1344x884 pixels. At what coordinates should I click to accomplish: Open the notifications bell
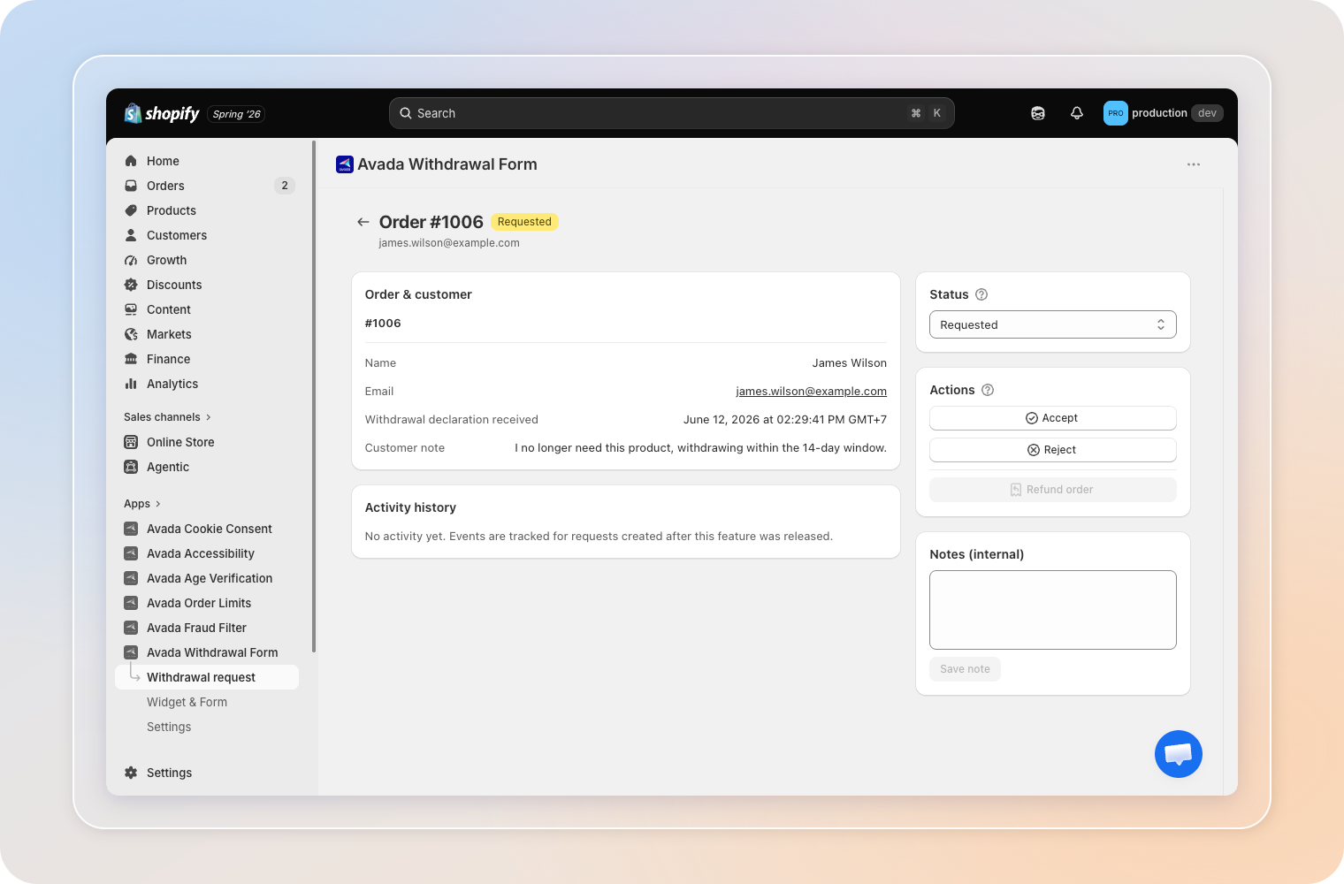1077,113
